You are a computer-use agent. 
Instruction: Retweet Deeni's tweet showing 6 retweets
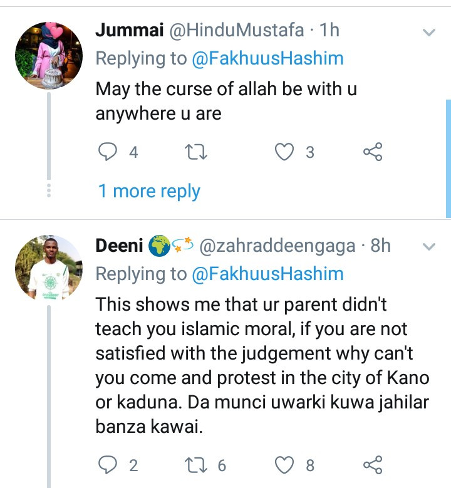pyautogui.click(x=197, y=465)
